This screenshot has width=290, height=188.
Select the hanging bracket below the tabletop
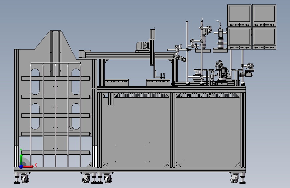[x=111, y=99]
